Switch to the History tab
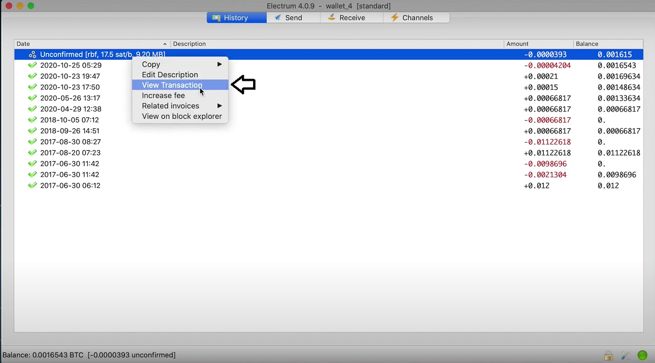 click(237, 18)
